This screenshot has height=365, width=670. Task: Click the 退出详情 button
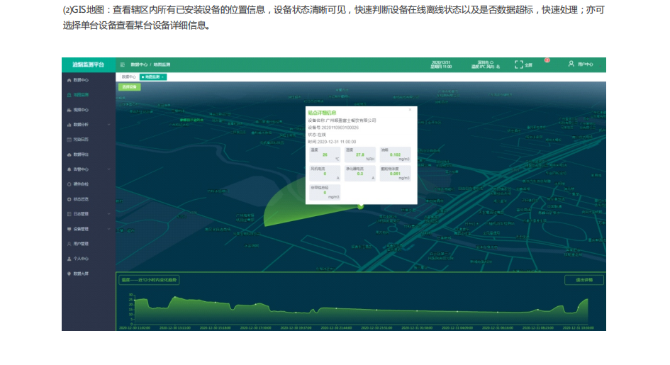[584, 280]
